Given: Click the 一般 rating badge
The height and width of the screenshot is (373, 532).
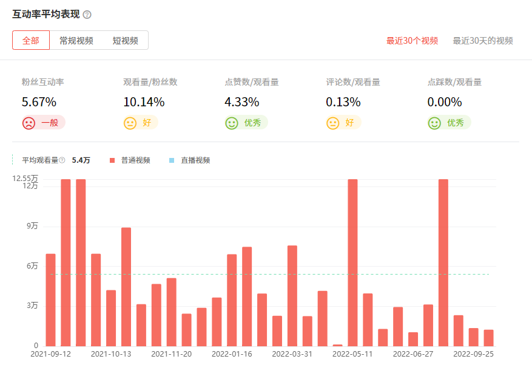Looking at the screenshot, I should (x=50, y=123).
